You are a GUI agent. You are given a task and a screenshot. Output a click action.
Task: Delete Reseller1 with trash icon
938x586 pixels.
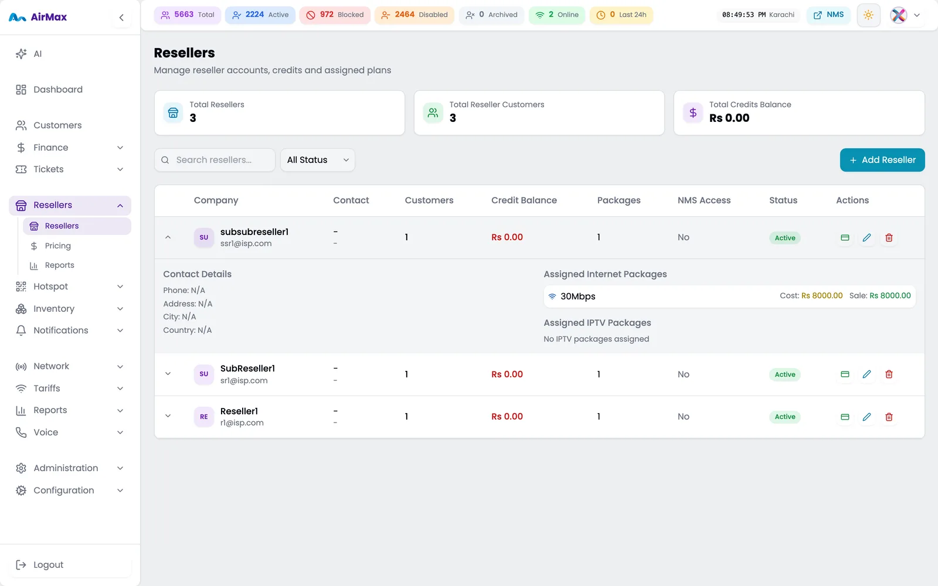889,417
